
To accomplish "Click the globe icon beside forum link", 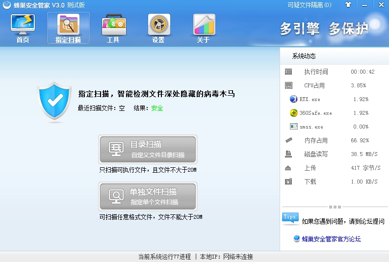I will coord(296,238).
